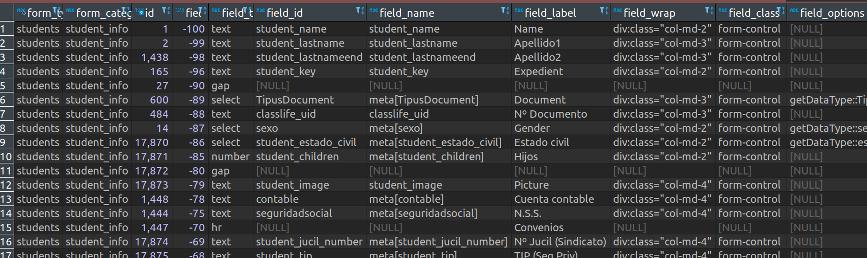Click the 'meta[contable]' cell
The width and height of the screenshot is (867, 258).
point(438,199)
